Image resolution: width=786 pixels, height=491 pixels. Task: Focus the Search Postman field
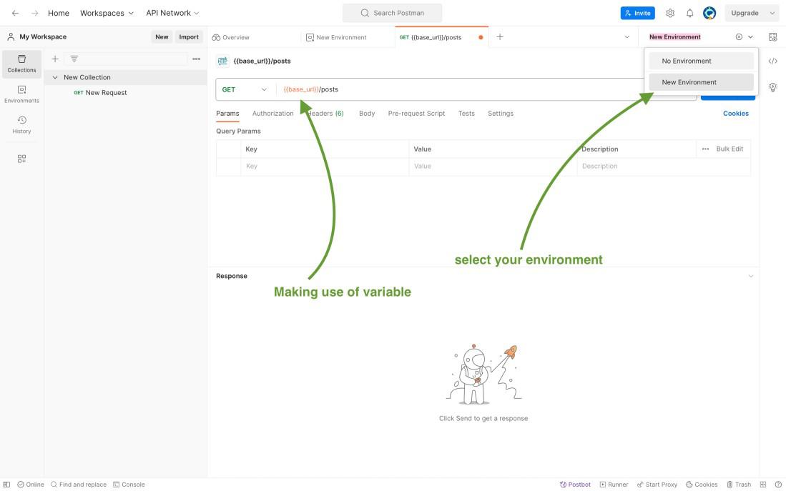[x=392, y=13]
